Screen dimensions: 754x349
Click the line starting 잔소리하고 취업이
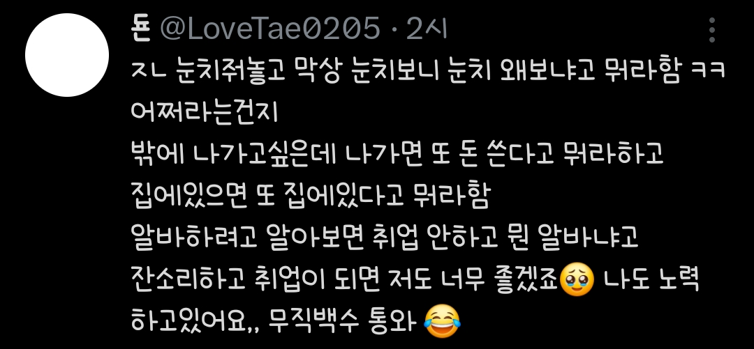pyautogui.click(x=415, y=280)
